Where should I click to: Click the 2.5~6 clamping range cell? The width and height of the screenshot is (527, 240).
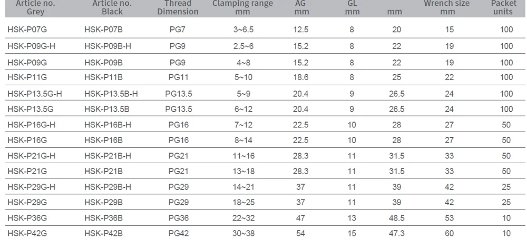pos(243,46)
